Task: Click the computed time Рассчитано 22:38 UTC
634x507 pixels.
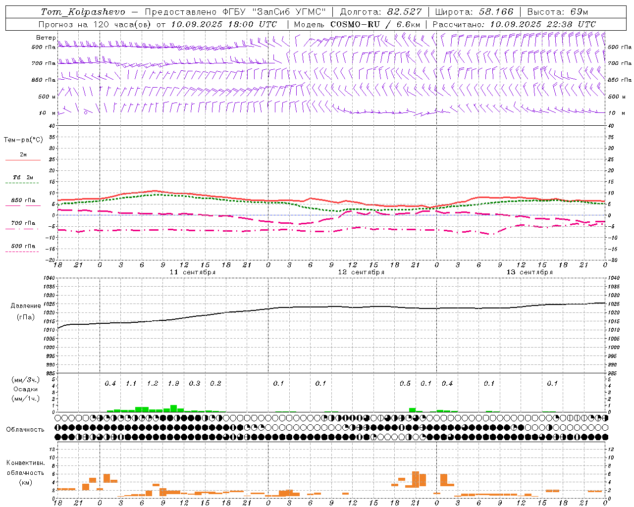Action: pyautogui.click(x=514, y=24)
